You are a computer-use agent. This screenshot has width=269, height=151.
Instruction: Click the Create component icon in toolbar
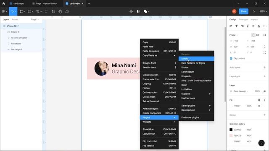pos(131,11)
